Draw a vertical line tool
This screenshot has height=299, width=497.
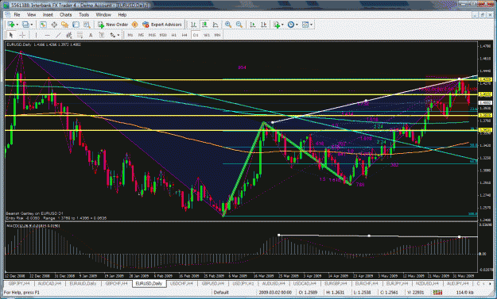[36, 35]
